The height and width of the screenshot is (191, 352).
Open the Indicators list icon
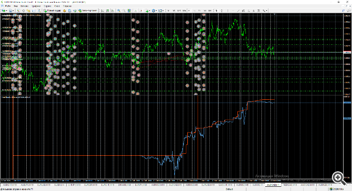[147, 10]
